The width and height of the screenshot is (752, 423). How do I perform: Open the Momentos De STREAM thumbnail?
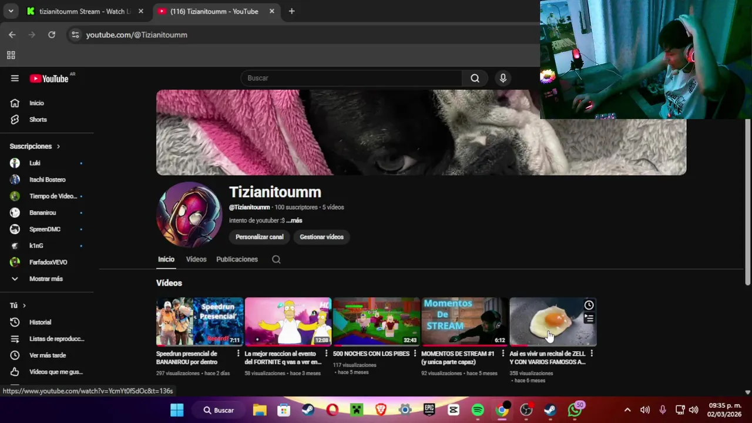tap(465, 321)
